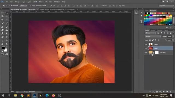Viewport: 175px width, 98px height.
Task: Open the Kind layer filter dropdown
Action: pyautogui.click(x=150, y=33)
